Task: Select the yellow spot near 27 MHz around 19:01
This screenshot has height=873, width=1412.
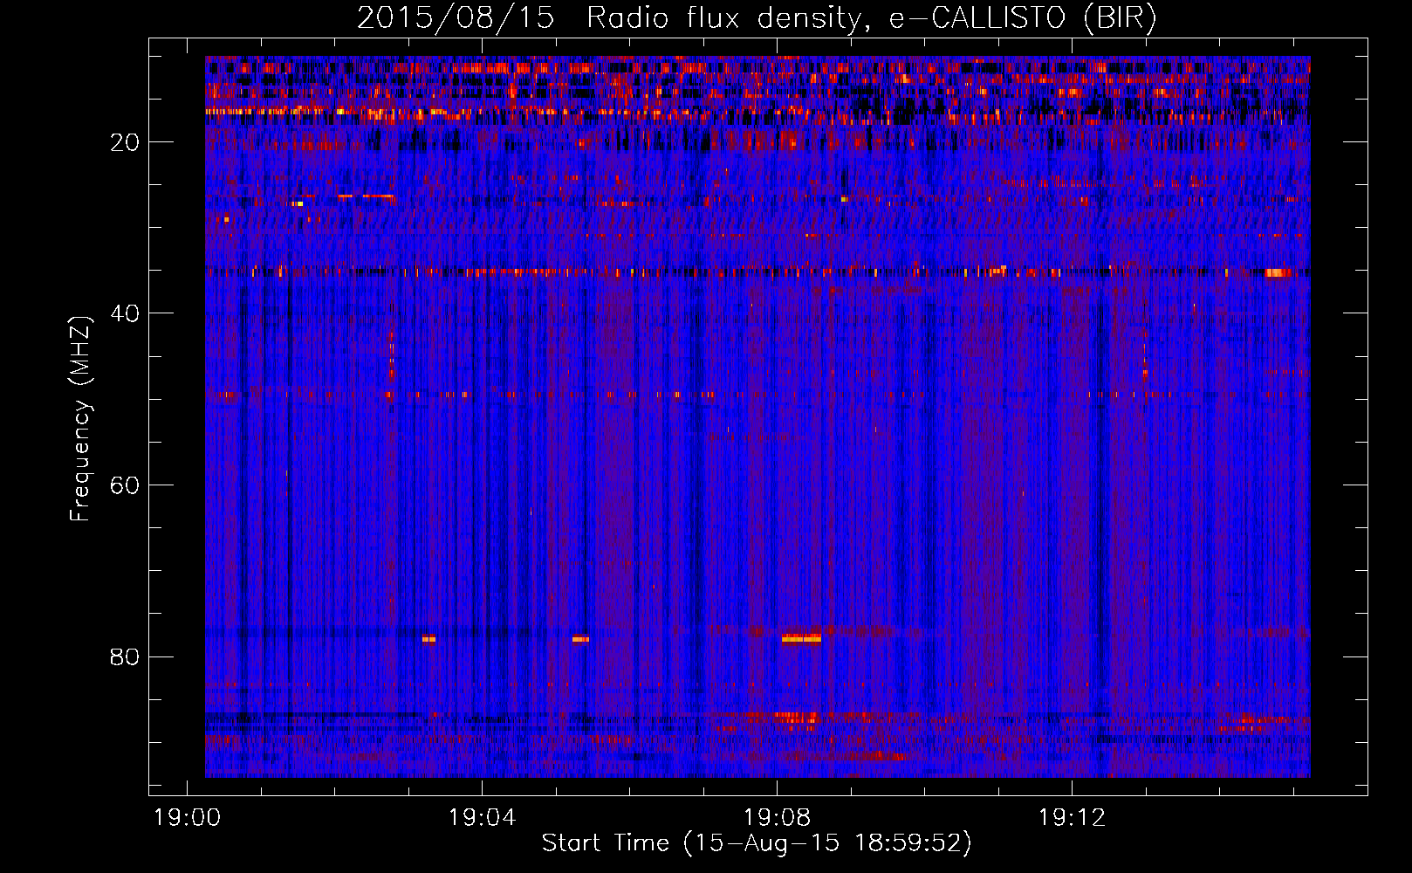Action: [298, 203]
